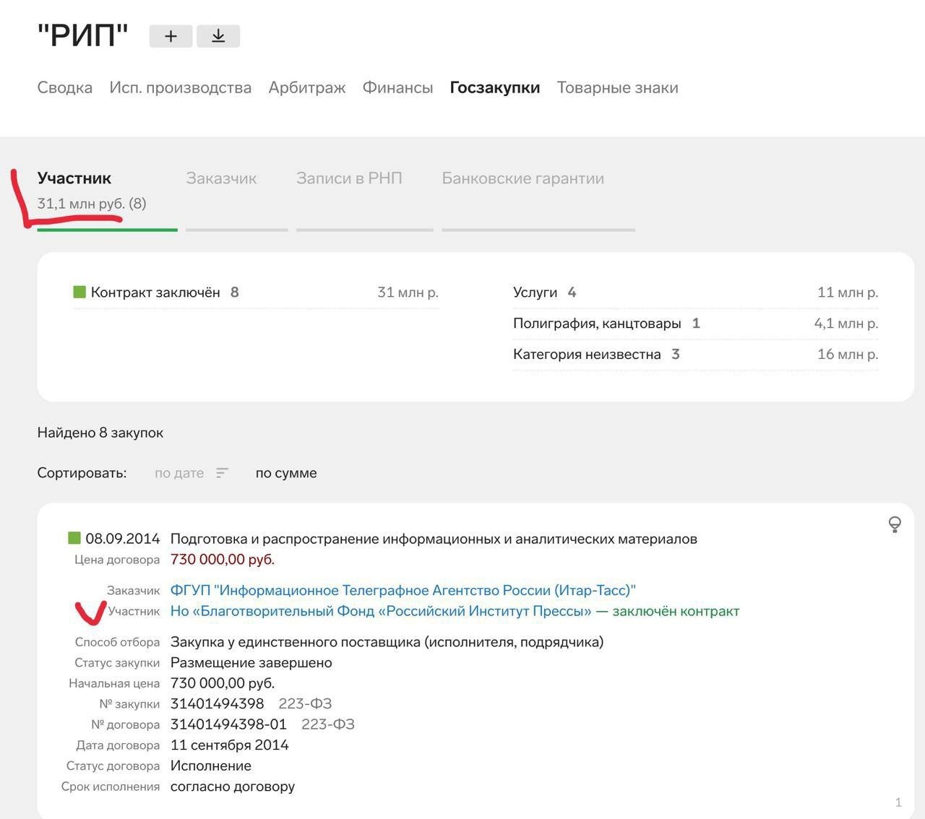Sort purchases by 'по сумме'
Image resolution: width=925 pixels, height=819 pixels.
pyautogui.click(x=286, y=473)
